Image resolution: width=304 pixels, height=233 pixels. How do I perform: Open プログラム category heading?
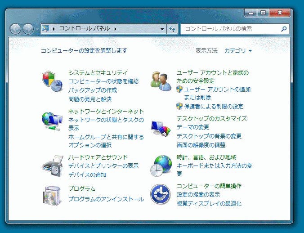82,188
